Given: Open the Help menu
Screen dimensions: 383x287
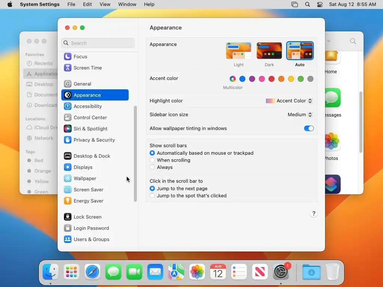Looking at the screenshot, I should [149, 4].
